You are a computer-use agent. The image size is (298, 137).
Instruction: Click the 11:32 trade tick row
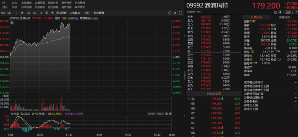(x=214, y=99)
